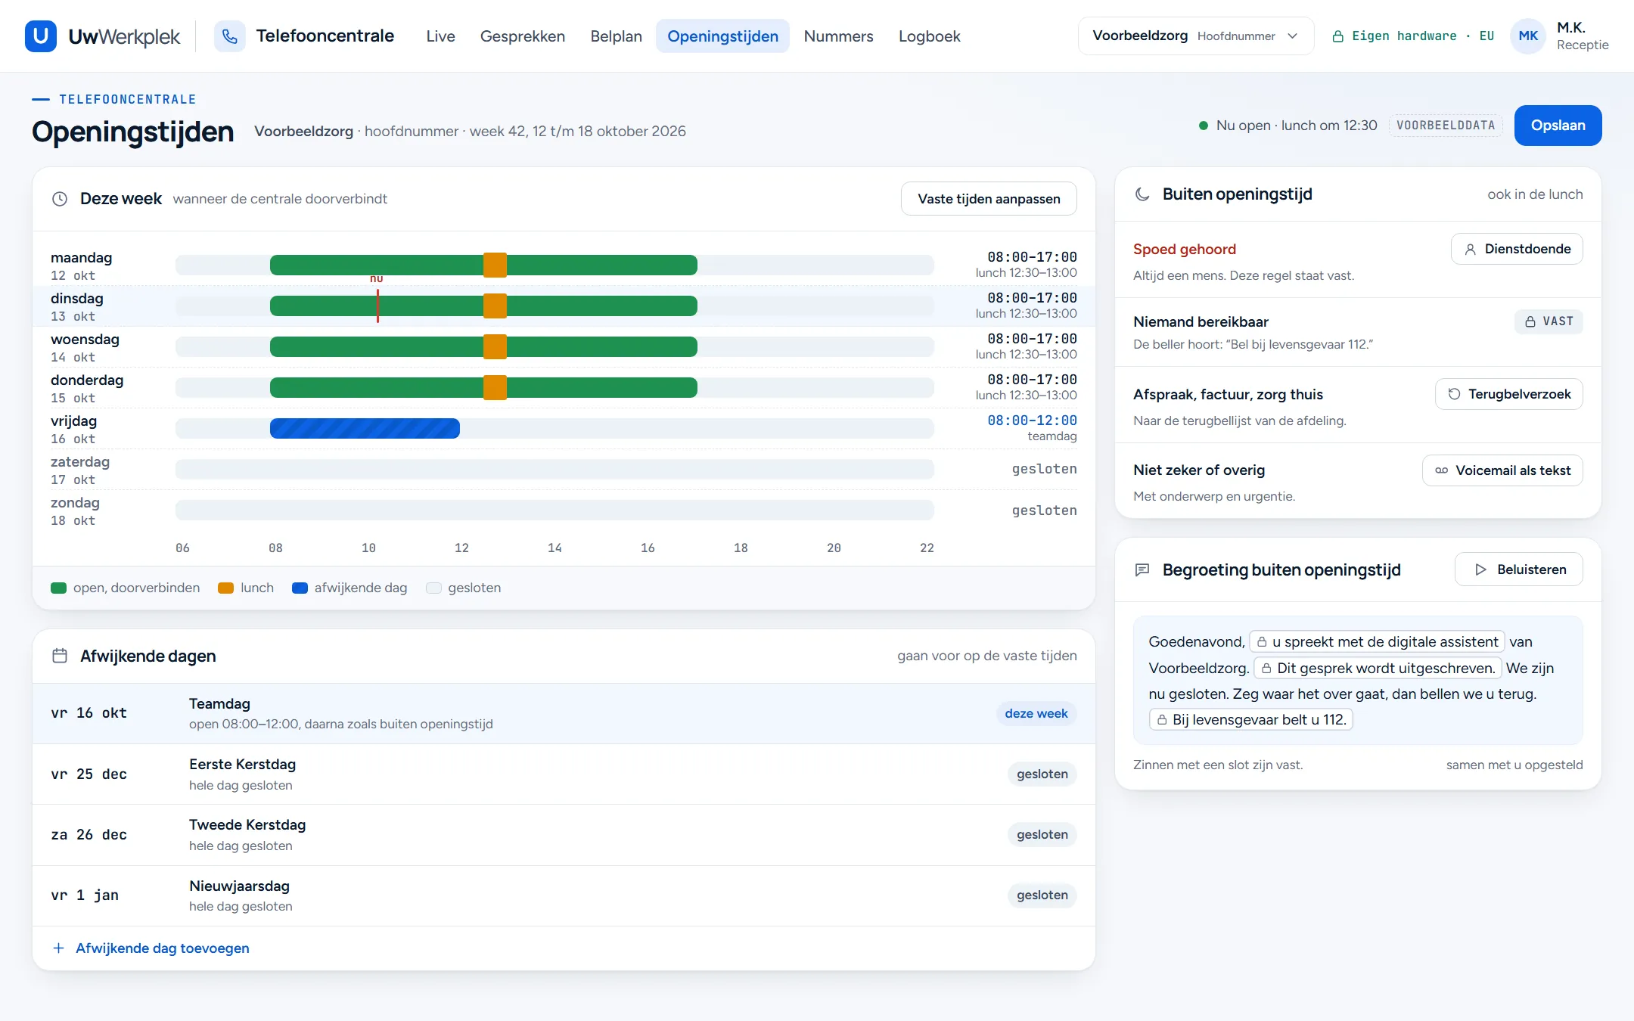Click the blue striped bar on vrijdag
The width and height of the screenshot is (1634, 1021).
pyautogui.click(x=365, y=429)
